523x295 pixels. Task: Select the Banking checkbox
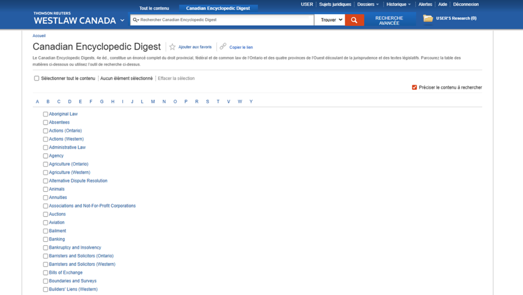(45, 239)
